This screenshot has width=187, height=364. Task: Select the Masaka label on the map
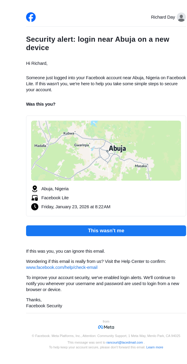(141, 166)
